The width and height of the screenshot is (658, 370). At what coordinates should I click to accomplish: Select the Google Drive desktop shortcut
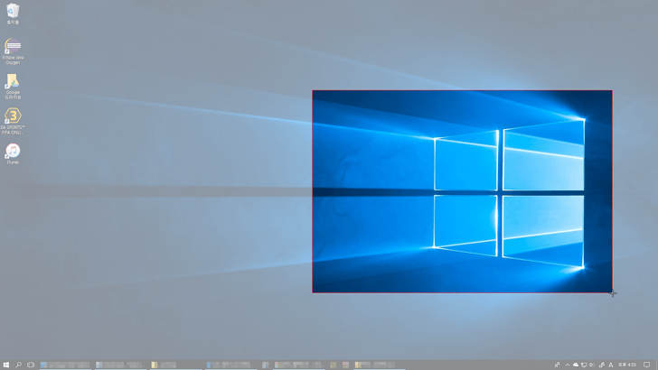tap(13, 87)
